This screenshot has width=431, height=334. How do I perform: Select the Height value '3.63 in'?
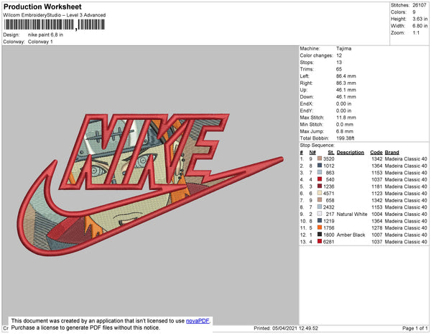click(x=420, y=19)
